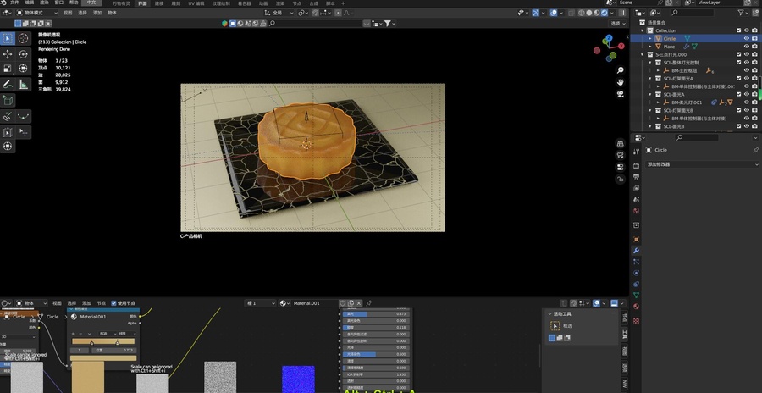
Task: Select the Rotate tool
Action: coord(23,54)
